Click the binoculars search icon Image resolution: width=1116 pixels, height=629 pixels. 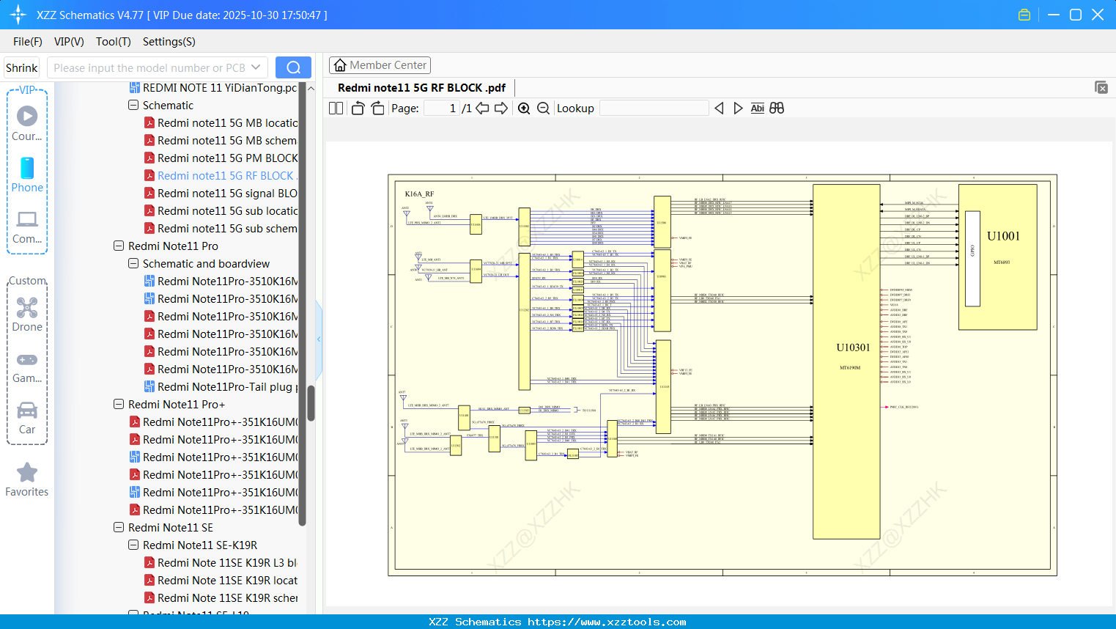[x=777, y=108]
